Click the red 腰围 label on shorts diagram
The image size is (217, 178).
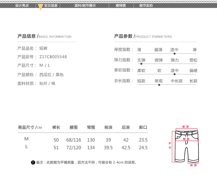(x=186, y=127)
